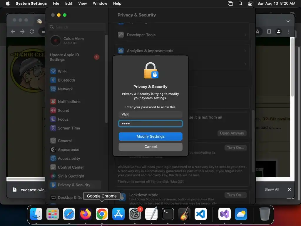301x226 pixels.
Task: Cancel the Privacy & Security password dialog
Action: [150, 147]
